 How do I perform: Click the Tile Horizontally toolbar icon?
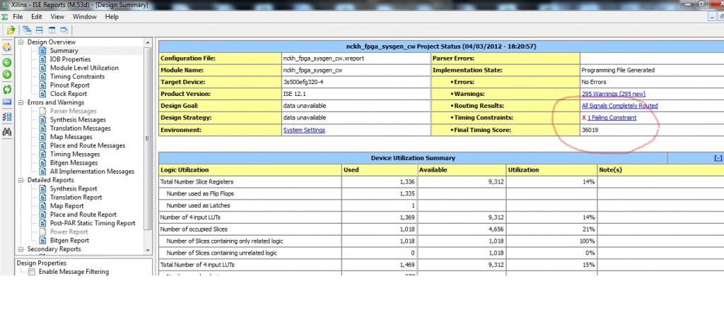click(40, 30)
